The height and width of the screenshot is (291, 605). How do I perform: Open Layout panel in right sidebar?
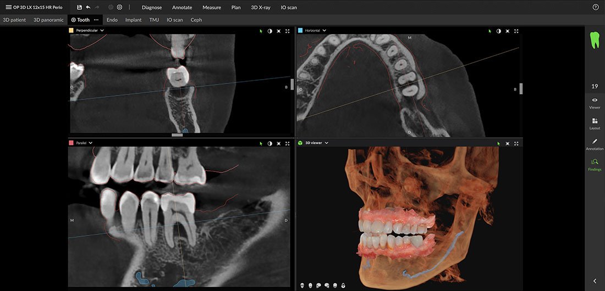point(595,123)
